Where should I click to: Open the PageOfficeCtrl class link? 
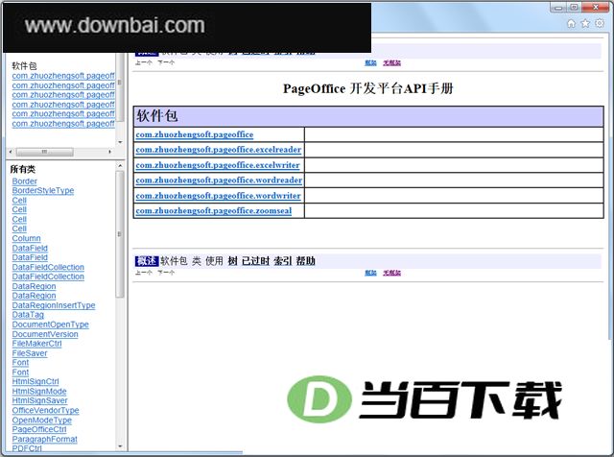(x=39, y=430)
